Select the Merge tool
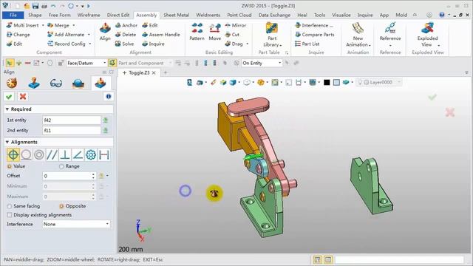 tap(58, 25)
